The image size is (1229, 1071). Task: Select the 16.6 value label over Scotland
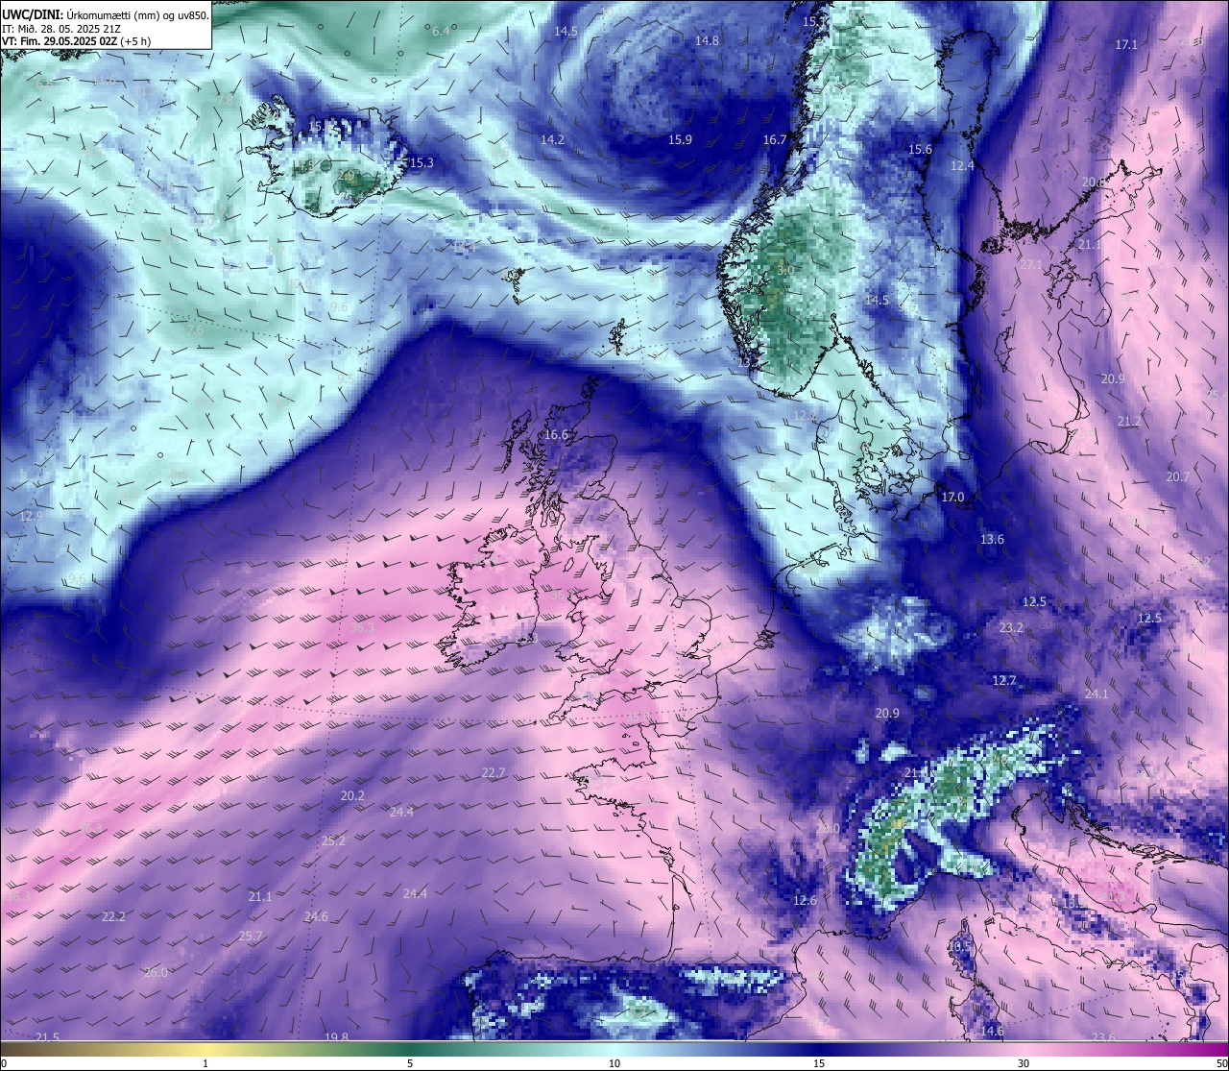pyautogui.click(x=556, y=434)
